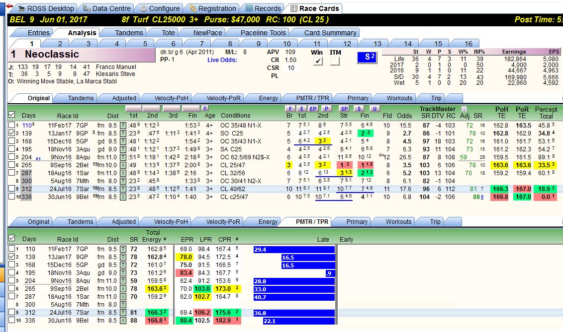Toggle select-all checkbox in lower PMTR table header

pyautogui.click(x=12, y=238)
